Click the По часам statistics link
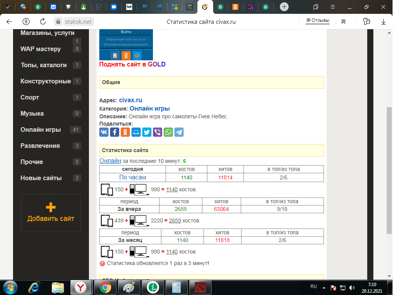Viewport: 414px width, 295px height. pos(133,177)
